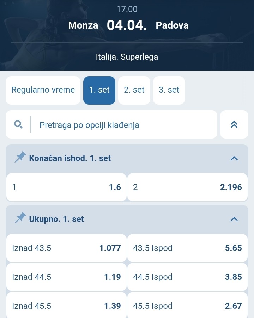The image size is (254, 318).
Task: Focus the Pretraga po opciji klađenja field
Action: pyautogui.click(x=123, y=125)
